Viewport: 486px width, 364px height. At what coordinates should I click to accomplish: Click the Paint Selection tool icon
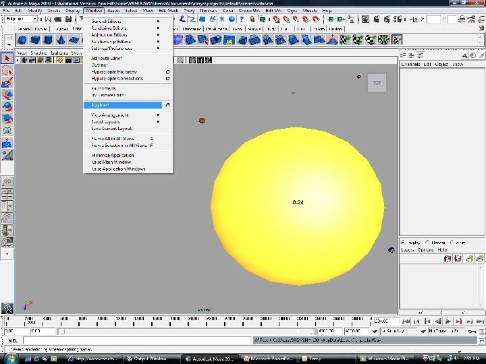pos(7,83)
